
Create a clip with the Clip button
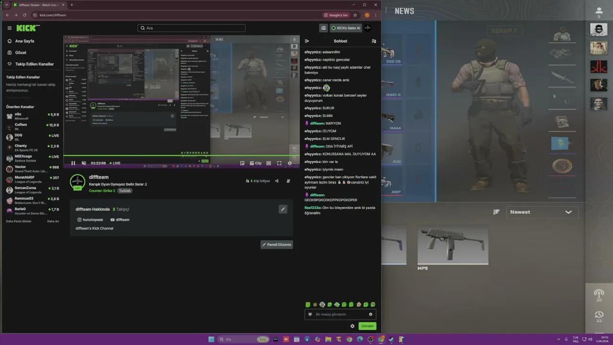[256, 163]
